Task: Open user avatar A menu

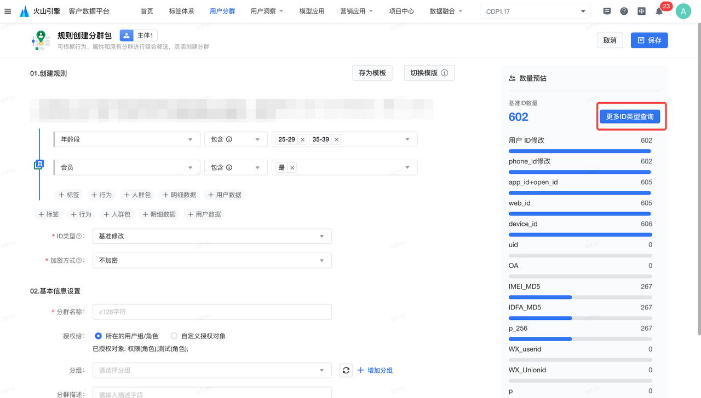Action: click(x=683, y=11)
